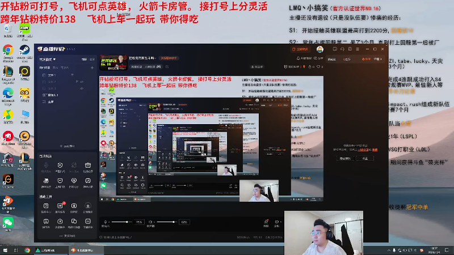Select the second scene tab

55,67
